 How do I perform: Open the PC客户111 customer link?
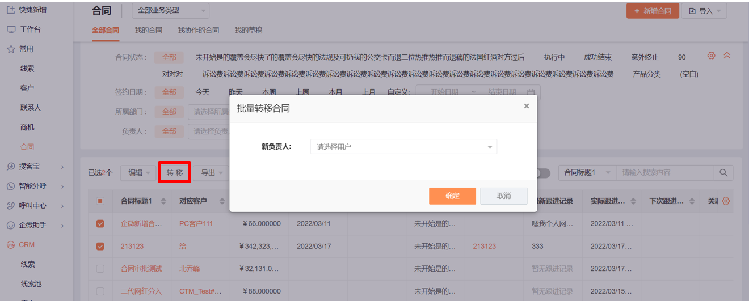[x=196, y=224]
